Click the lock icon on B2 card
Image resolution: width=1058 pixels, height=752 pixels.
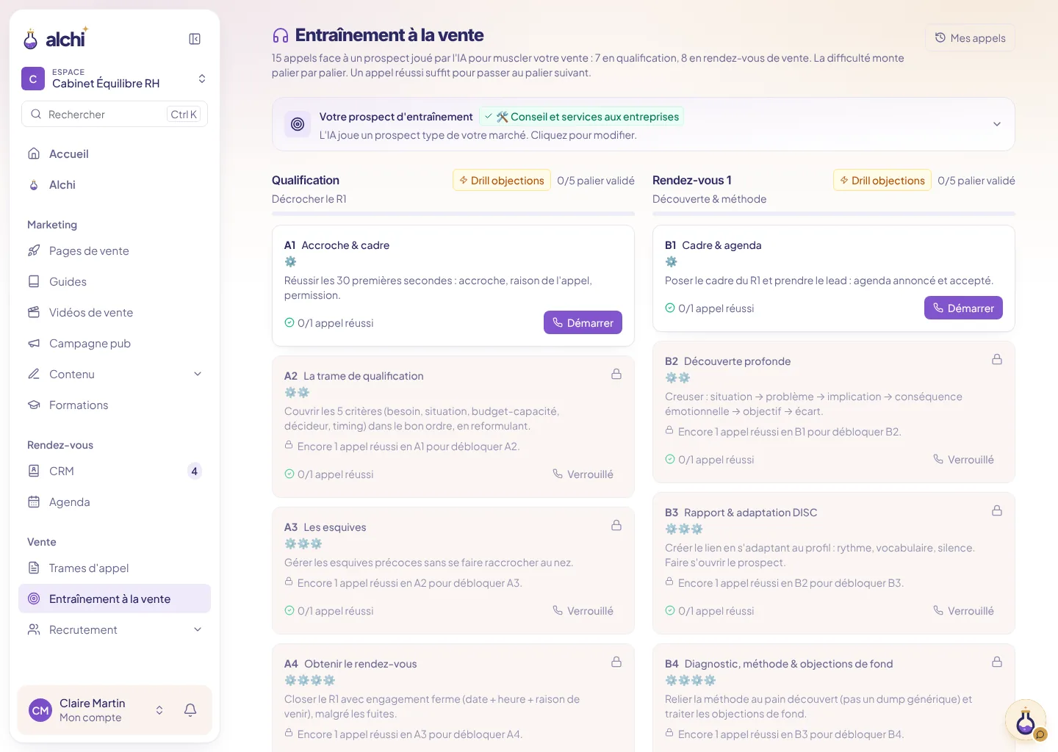(x=997, y=360)
